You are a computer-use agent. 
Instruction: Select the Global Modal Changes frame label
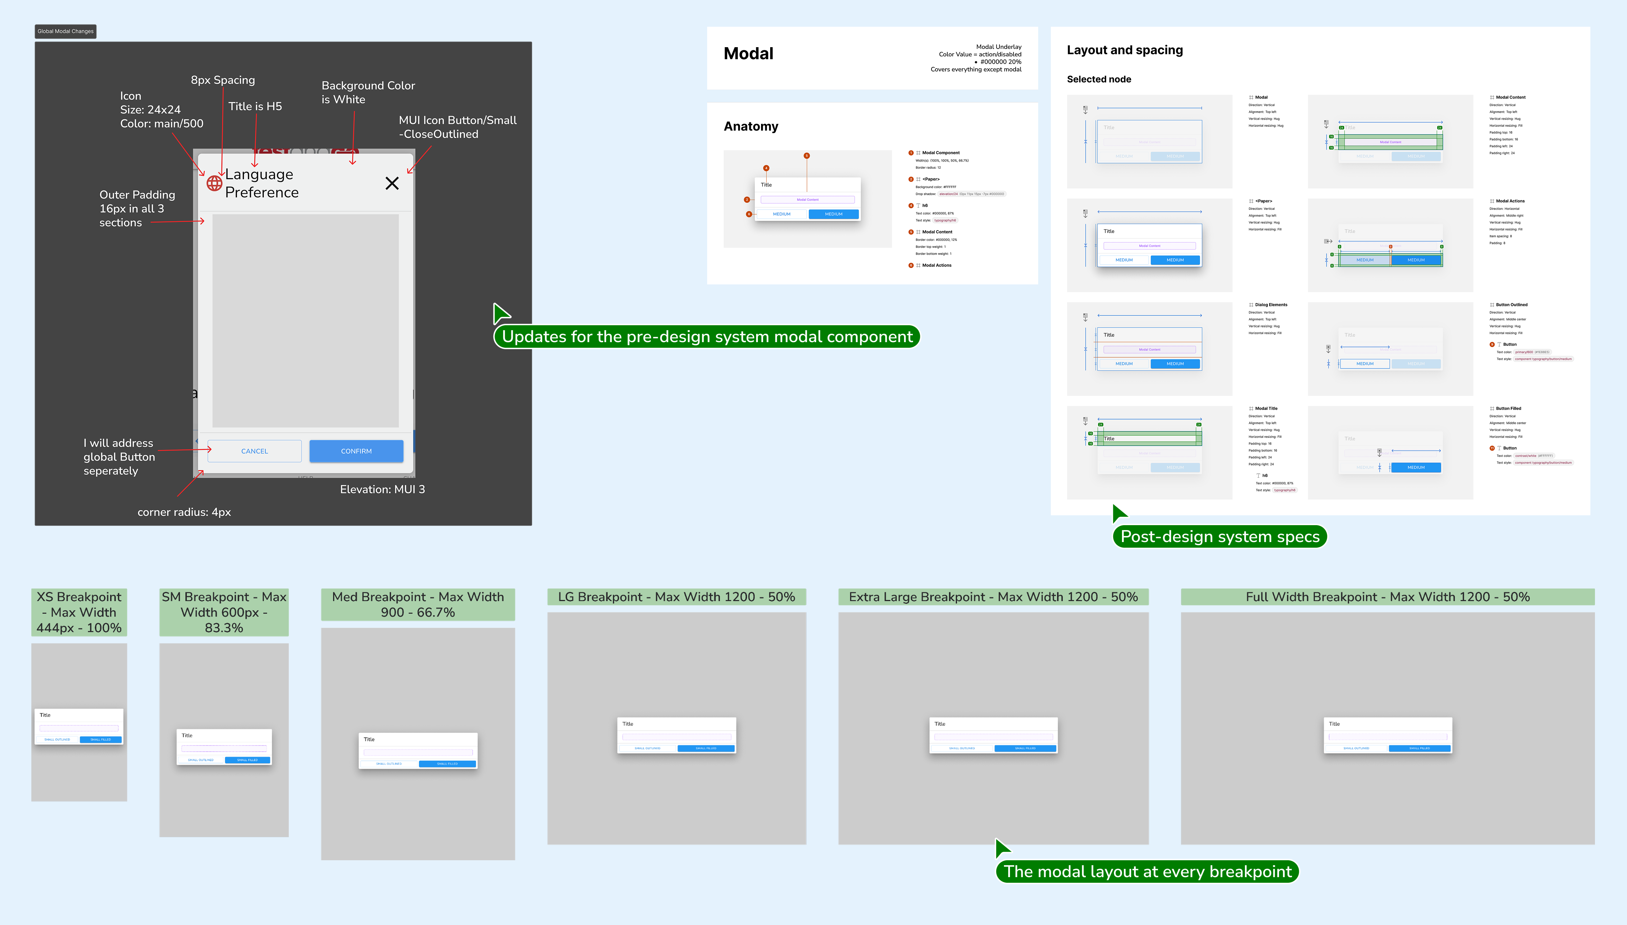pyautogui.click(x=66, y=31)
